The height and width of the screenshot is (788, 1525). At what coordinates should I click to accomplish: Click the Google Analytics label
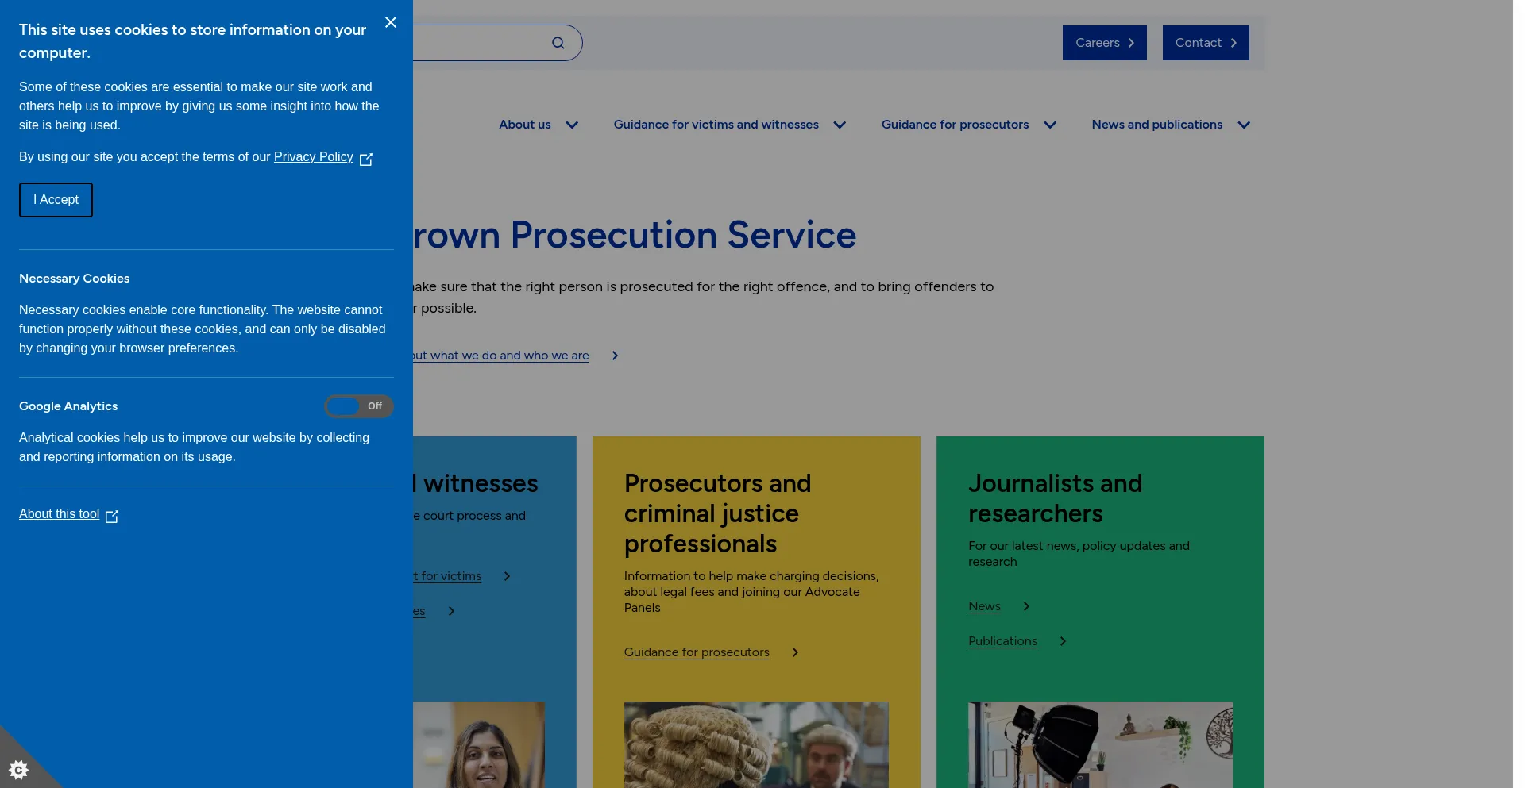(68, 406)
